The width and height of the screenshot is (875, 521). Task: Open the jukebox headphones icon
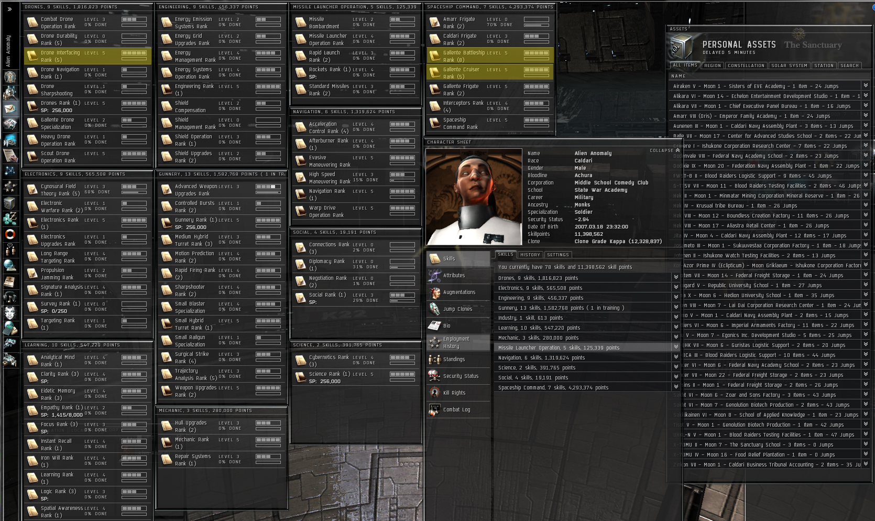10,297
